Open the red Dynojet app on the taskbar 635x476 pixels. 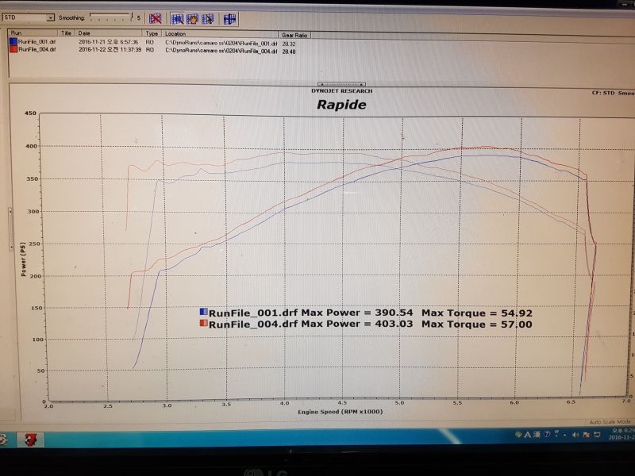[x=30, y=440]
